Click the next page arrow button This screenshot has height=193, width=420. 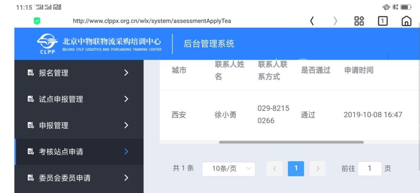pyautogui.click(x=317, y=168)
